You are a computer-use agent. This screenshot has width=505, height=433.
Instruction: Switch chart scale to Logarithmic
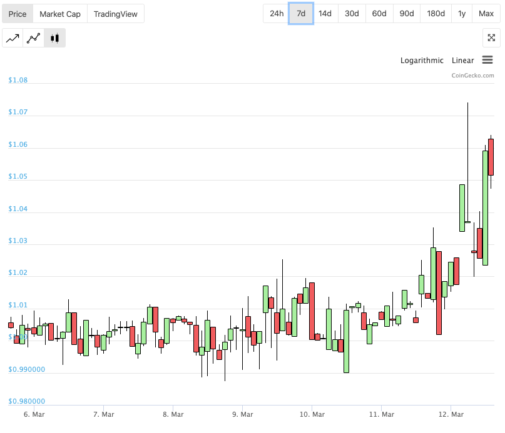[x=422, y=61]
